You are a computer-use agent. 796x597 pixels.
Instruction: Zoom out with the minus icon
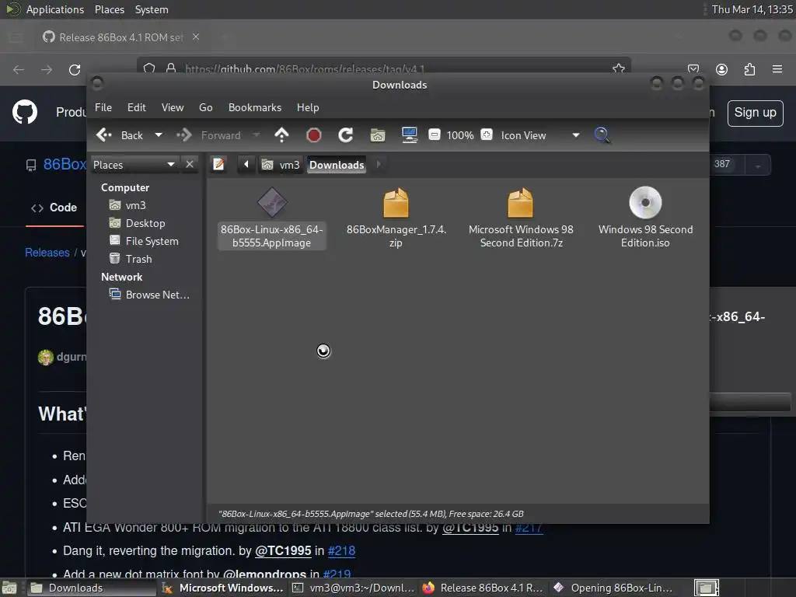[x=434, y=134]
